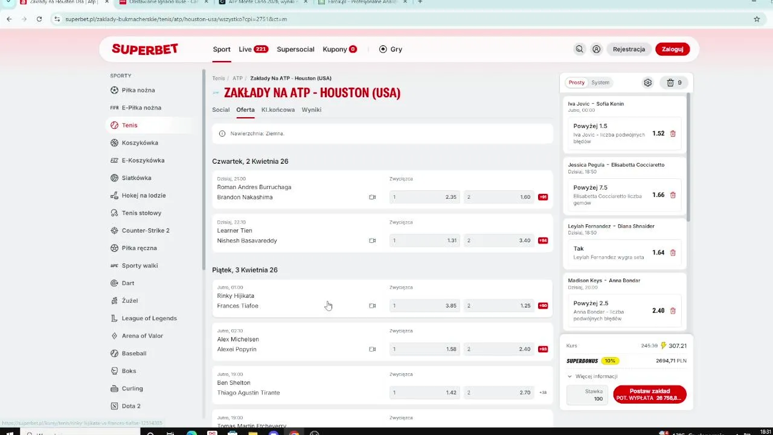Open the Sport main menu tab
Viewport: 773px width, 435px height.
coord(222,49)
